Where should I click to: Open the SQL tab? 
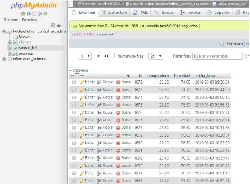(140, 12)
